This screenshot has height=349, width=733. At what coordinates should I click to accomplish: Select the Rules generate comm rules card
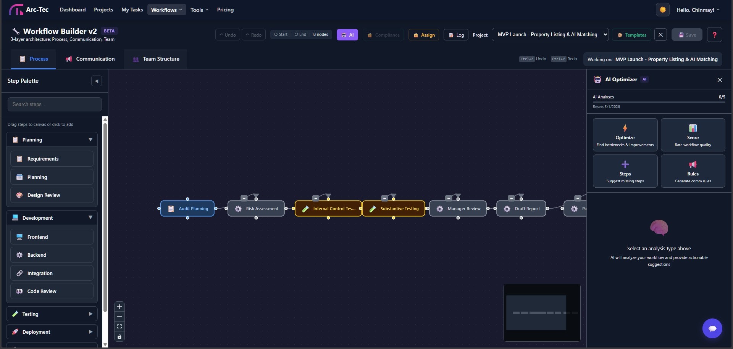pos(693,171)
